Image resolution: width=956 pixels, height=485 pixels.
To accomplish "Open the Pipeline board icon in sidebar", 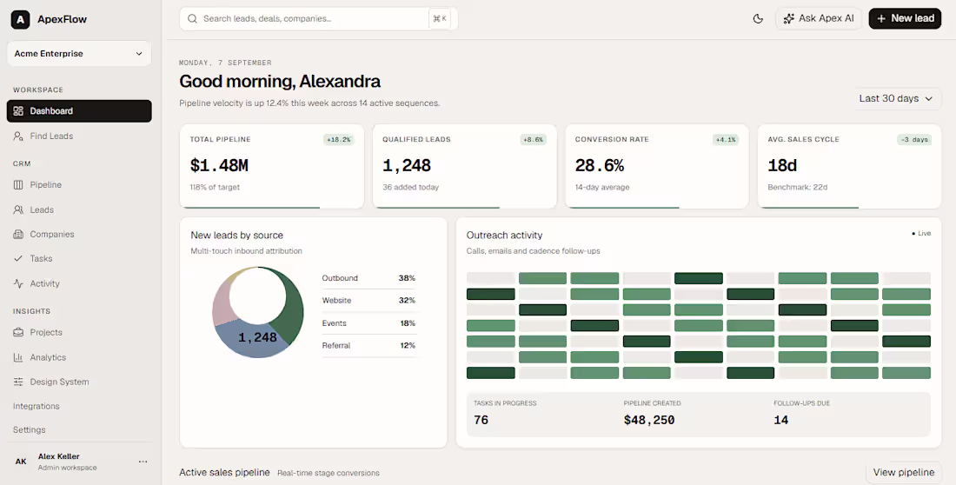I will pyautogui.click(x=18, y=185).
